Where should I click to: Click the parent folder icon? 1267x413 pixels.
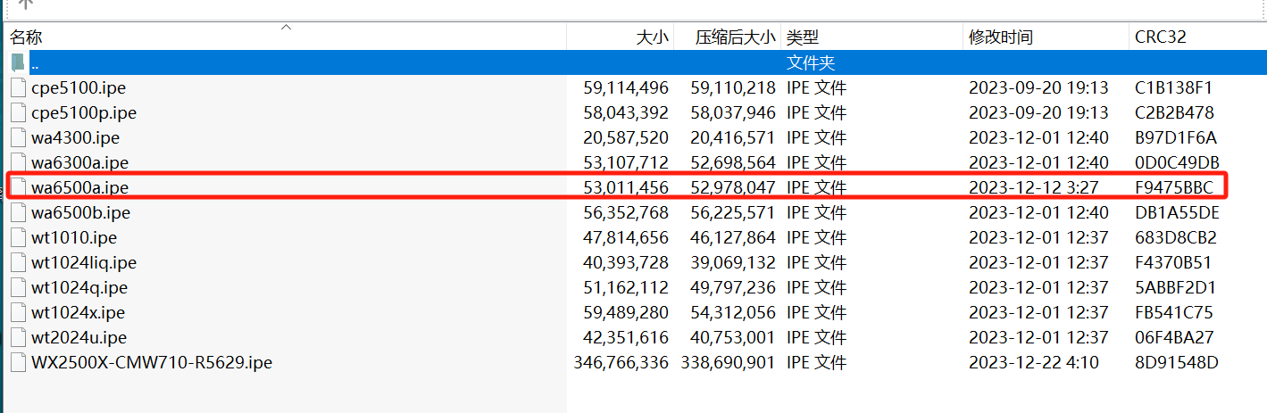(x=18, y=63)
